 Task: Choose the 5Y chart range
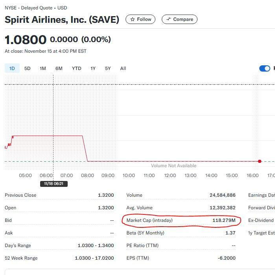pyautogui.click(x=108, y=68)
